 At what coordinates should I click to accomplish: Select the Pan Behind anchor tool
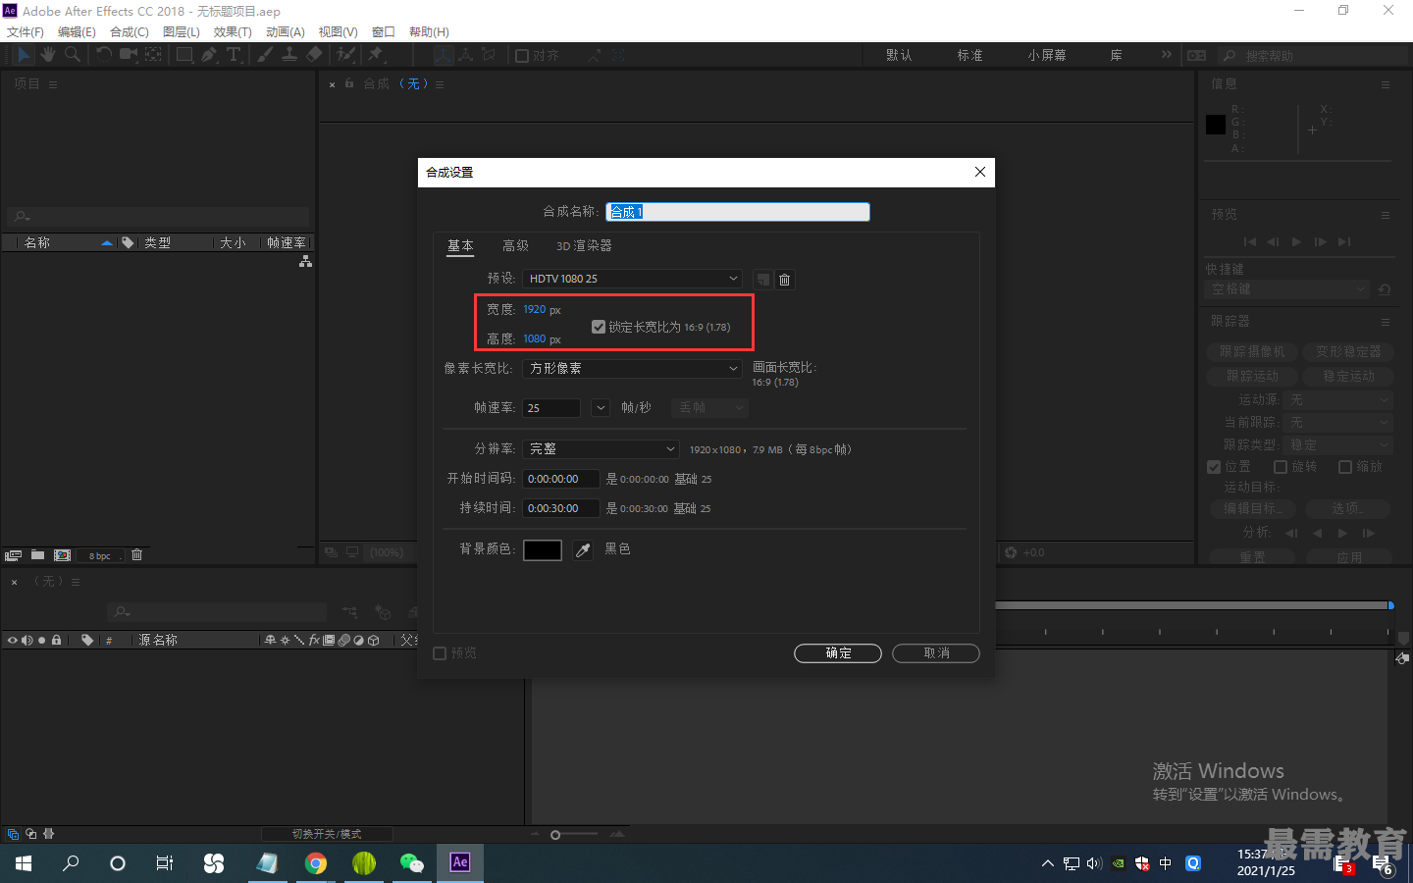point(154,55)
